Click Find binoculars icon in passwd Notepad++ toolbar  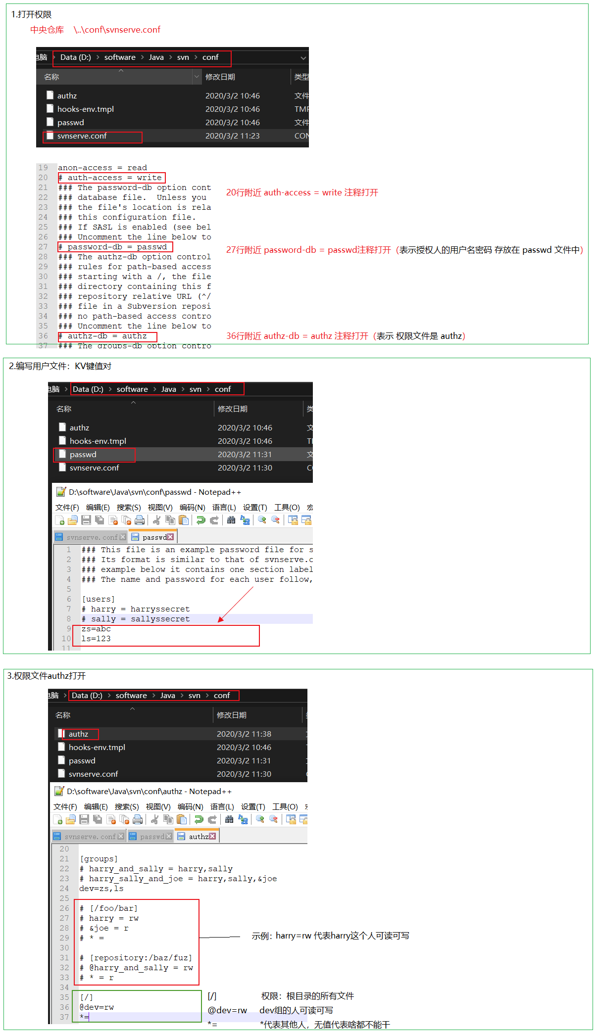click(231, 520)
